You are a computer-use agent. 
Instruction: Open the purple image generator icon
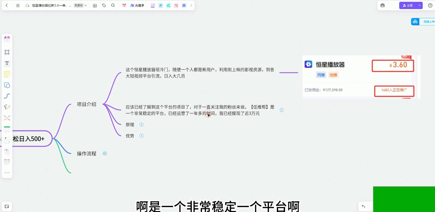[153, 5]
